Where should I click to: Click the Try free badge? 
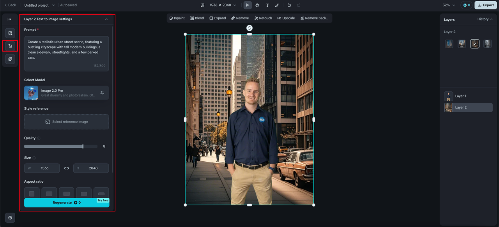click(x=103, y=200)
